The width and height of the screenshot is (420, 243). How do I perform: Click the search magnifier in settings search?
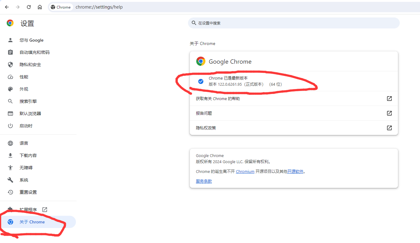(194, 23)
